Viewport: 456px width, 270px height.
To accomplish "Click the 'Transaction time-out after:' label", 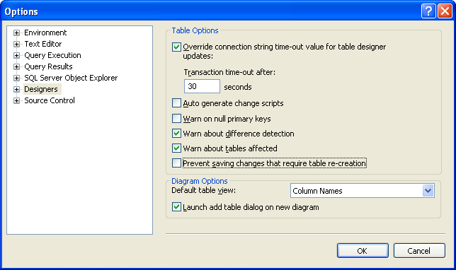I will [x=229, y=72].
